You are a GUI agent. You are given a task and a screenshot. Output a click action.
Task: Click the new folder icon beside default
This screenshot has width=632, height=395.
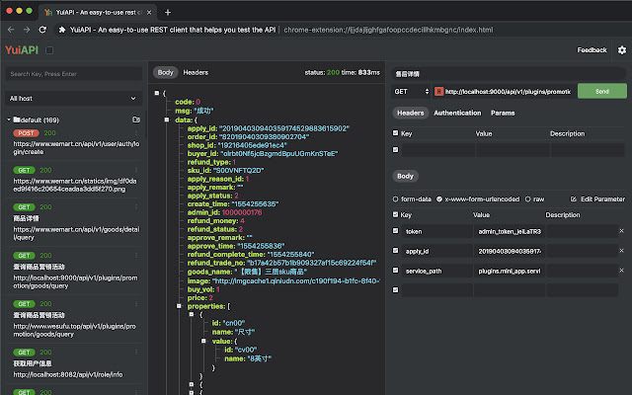click(135, 119)
